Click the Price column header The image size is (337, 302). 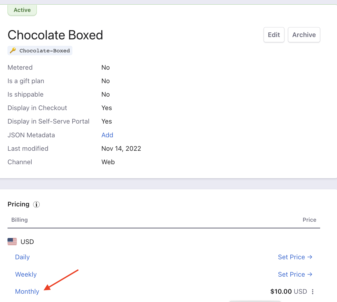(x=309, y=220)
